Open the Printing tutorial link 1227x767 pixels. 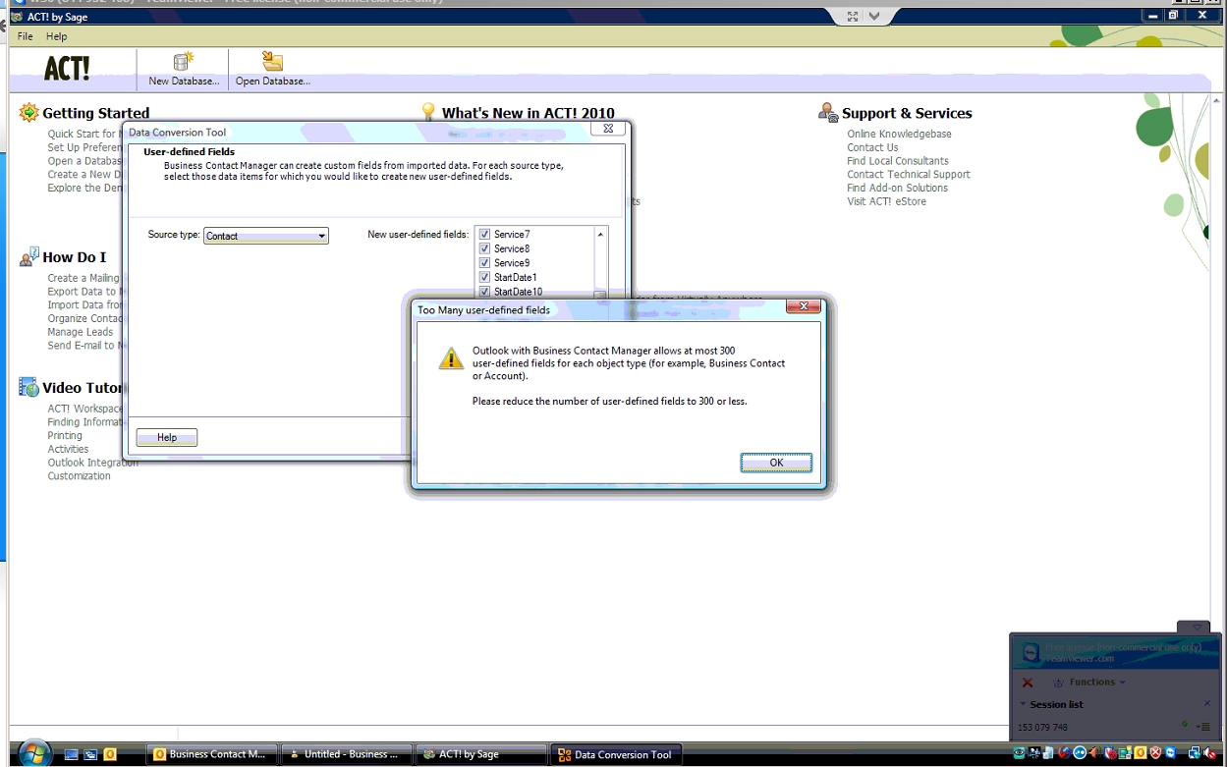[65, 436]
